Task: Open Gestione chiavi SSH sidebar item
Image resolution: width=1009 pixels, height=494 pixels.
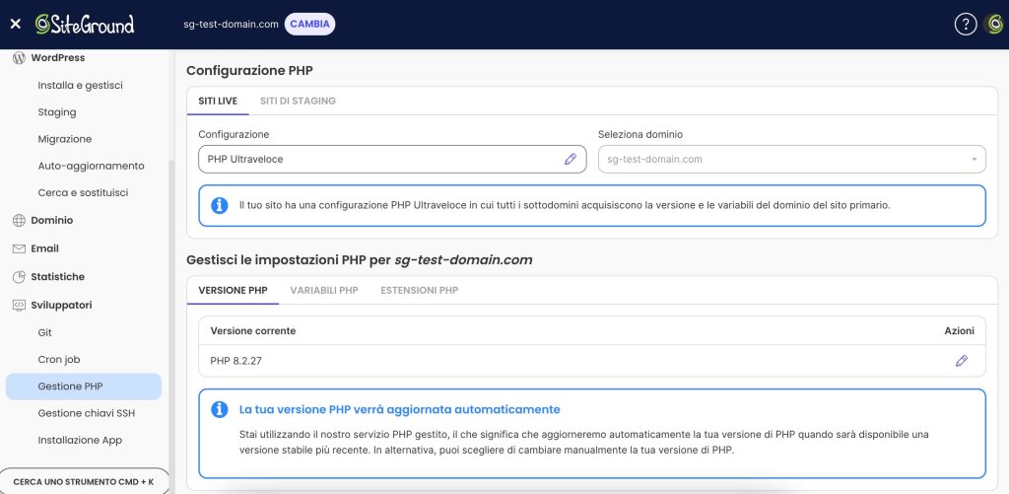Action: [x=87, y=413]
